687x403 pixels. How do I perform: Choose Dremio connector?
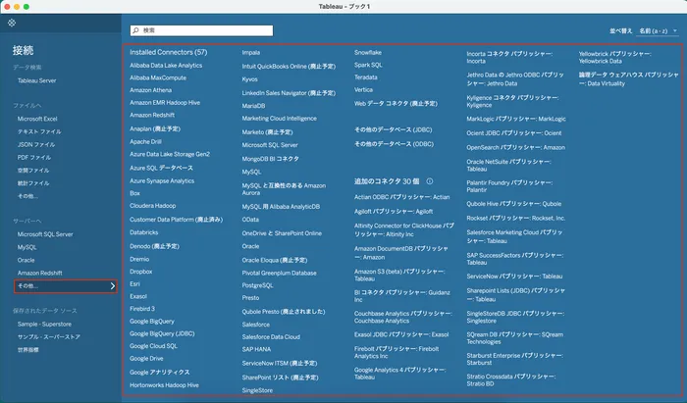pos(139,259)
